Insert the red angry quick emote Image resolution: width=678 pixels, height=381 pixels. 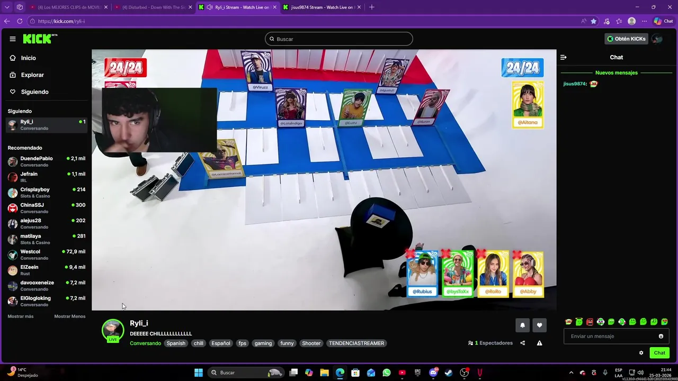pos(590,322)
